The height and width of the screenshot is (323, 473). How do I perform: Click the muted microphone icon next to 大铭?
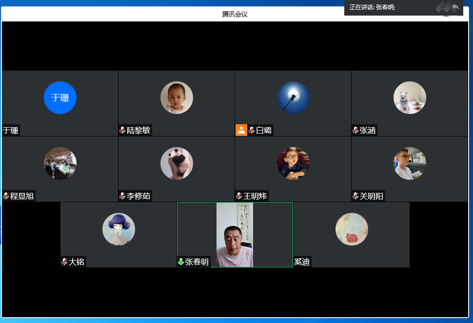click(64, 262)
